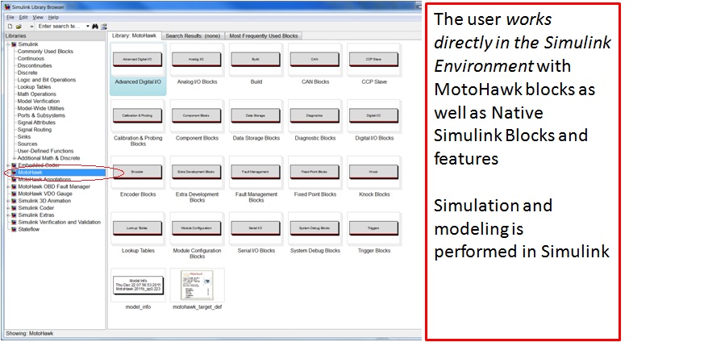Select Continuous in the library tree
704x342 pixels.
[31, 58]
